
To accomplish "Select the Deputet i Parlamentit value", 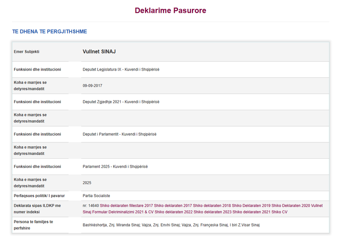I will pos(119,134).
